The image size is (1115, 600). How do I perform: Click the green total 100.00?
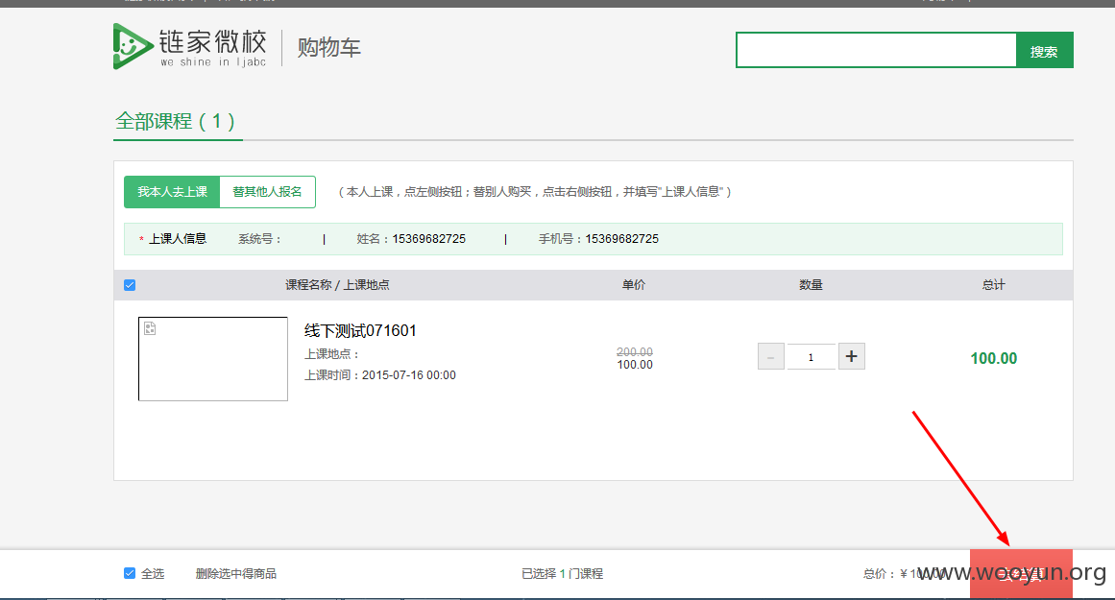pyautogui.click(x=993, y=358)
